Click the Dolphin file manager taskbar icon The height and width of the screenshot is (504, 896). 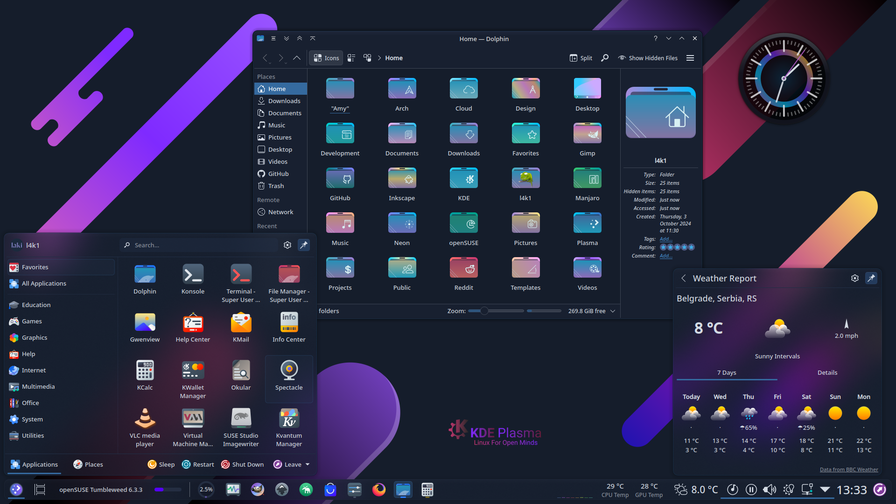point(403,490)
